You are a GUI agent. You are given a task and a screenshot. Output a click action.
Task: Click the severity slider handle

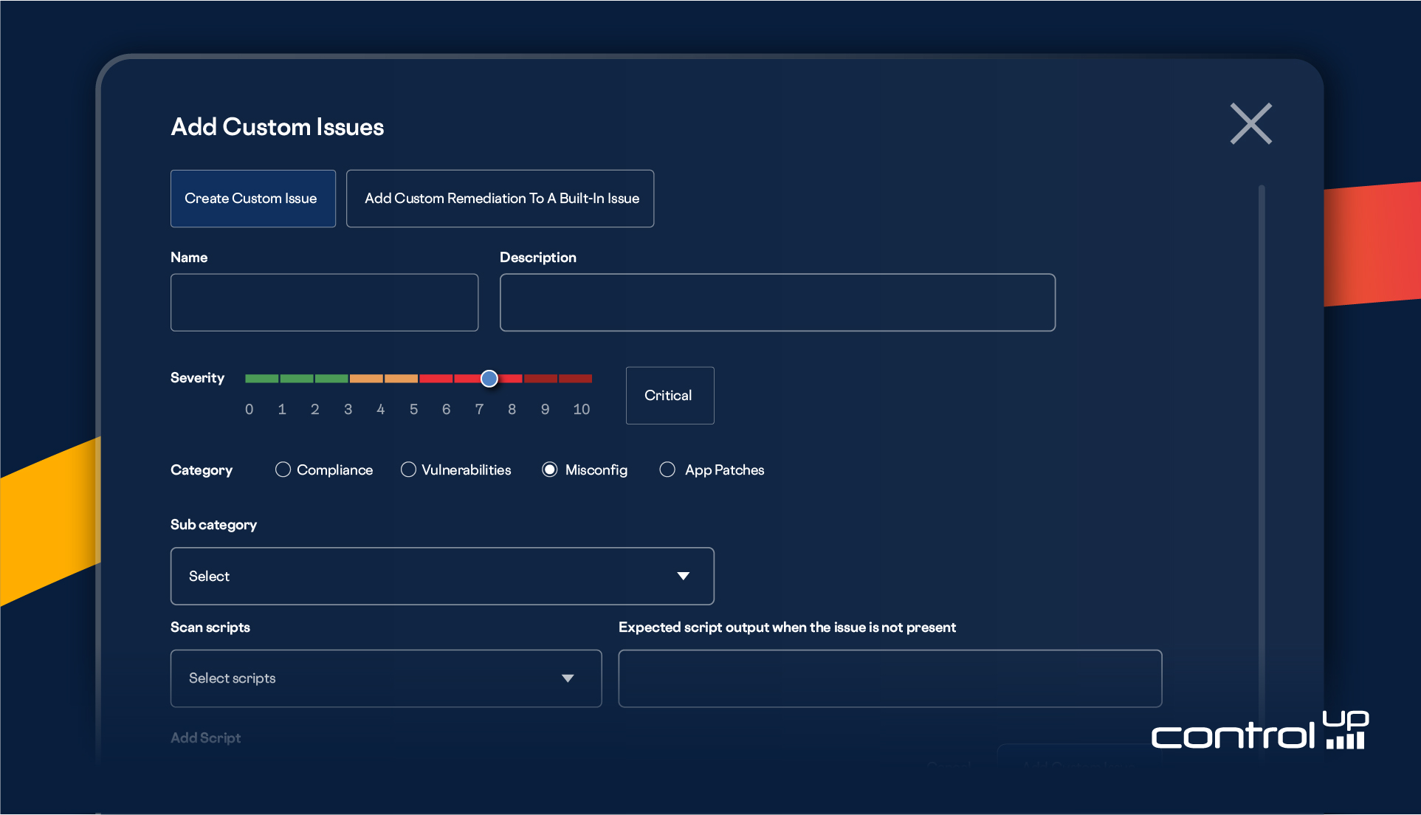[x=489, y=379]
